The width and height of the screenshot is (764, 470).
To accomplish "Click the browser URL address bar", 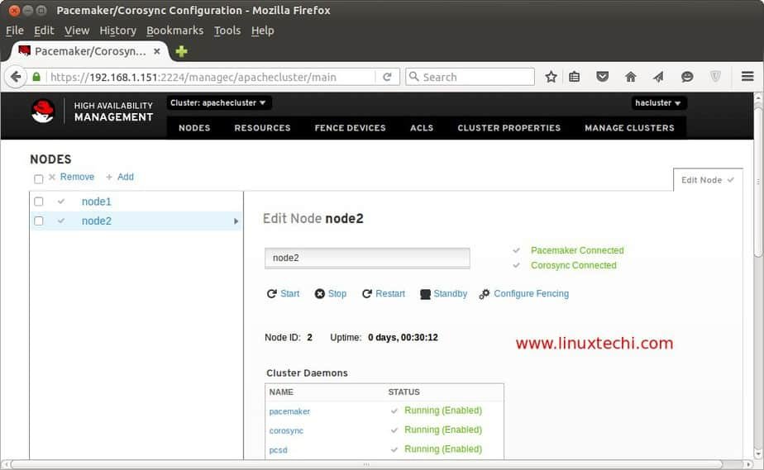I will 211,77.
